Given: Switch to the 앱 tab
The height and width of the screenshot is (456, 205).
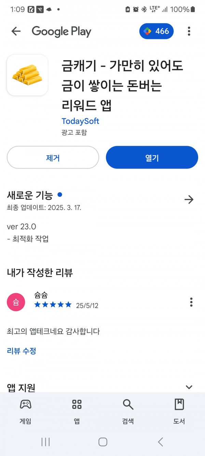Looking at the screenshot, I should tap(77, 411).
